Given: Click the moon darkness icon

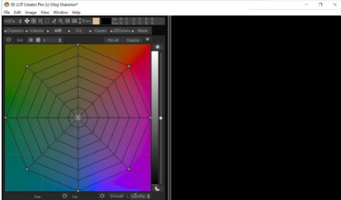Looking at the screenshot, I should 157,188.
